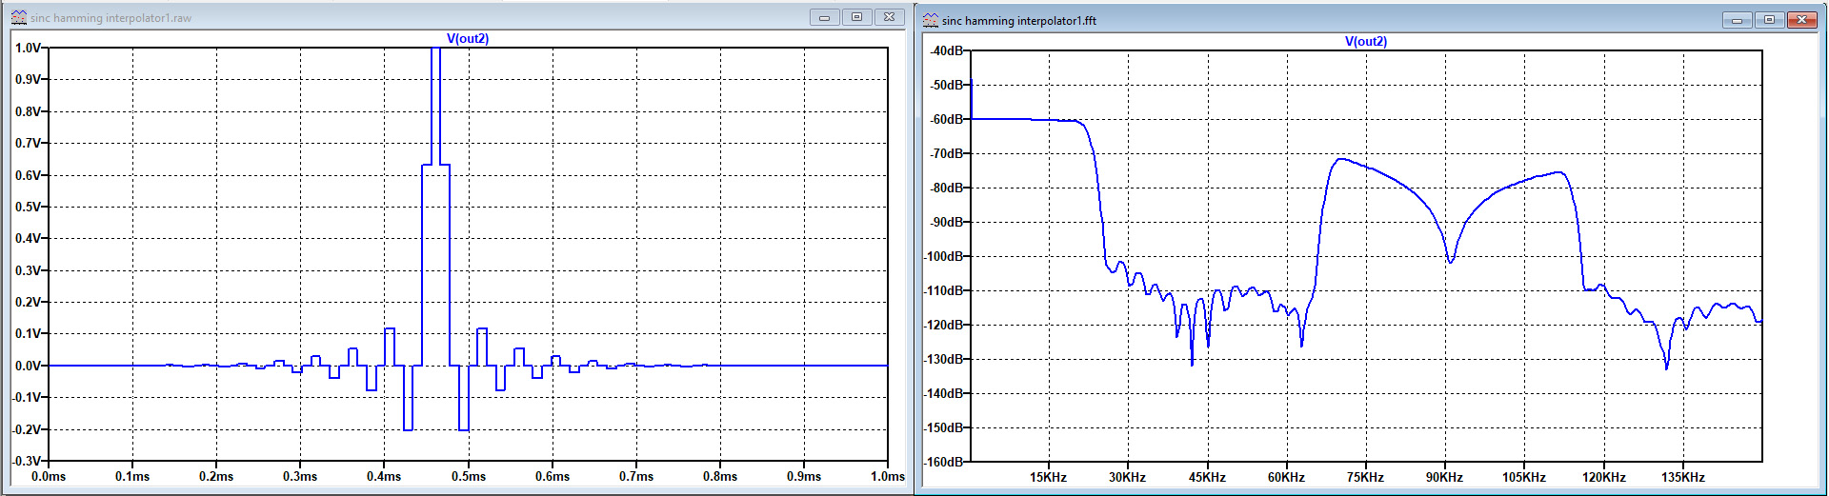
Task: Click the 90KHz label on the frequency axis
Action: point(1444,478)
